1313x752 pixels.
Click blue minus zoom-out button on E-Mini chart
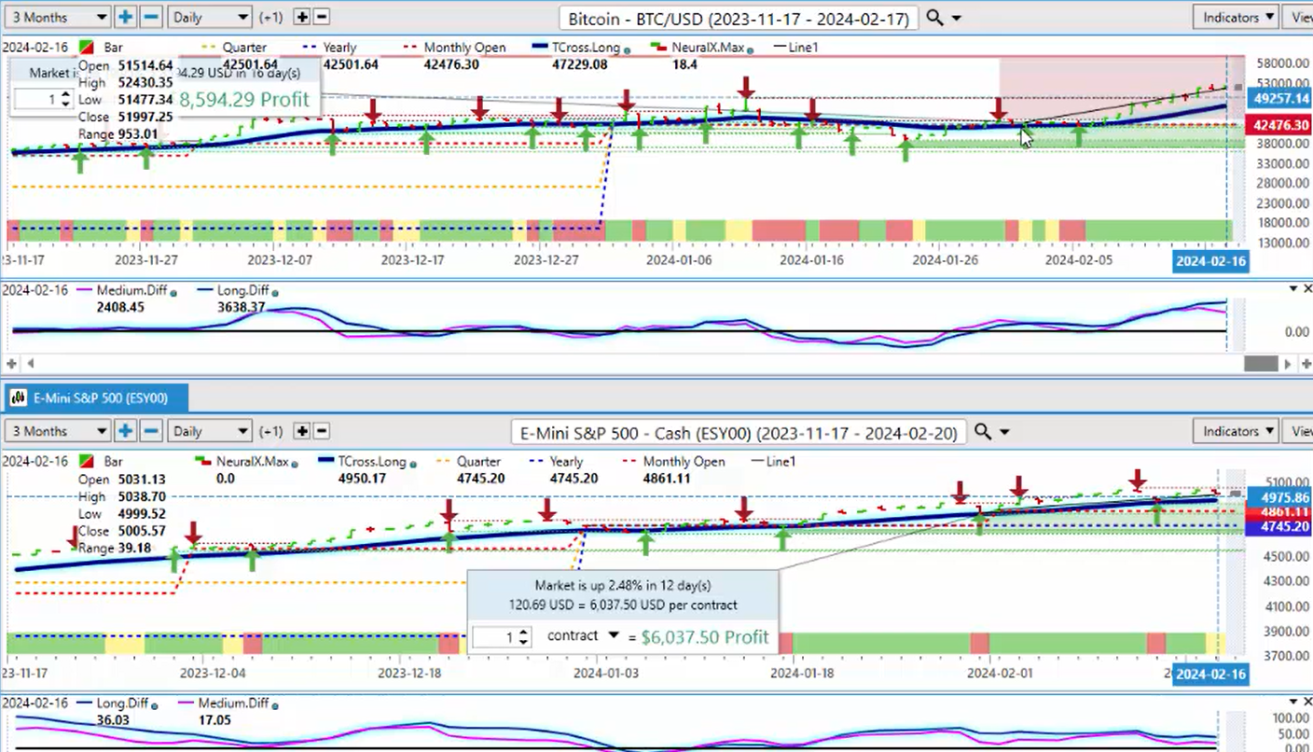click(x=151, y=431)
